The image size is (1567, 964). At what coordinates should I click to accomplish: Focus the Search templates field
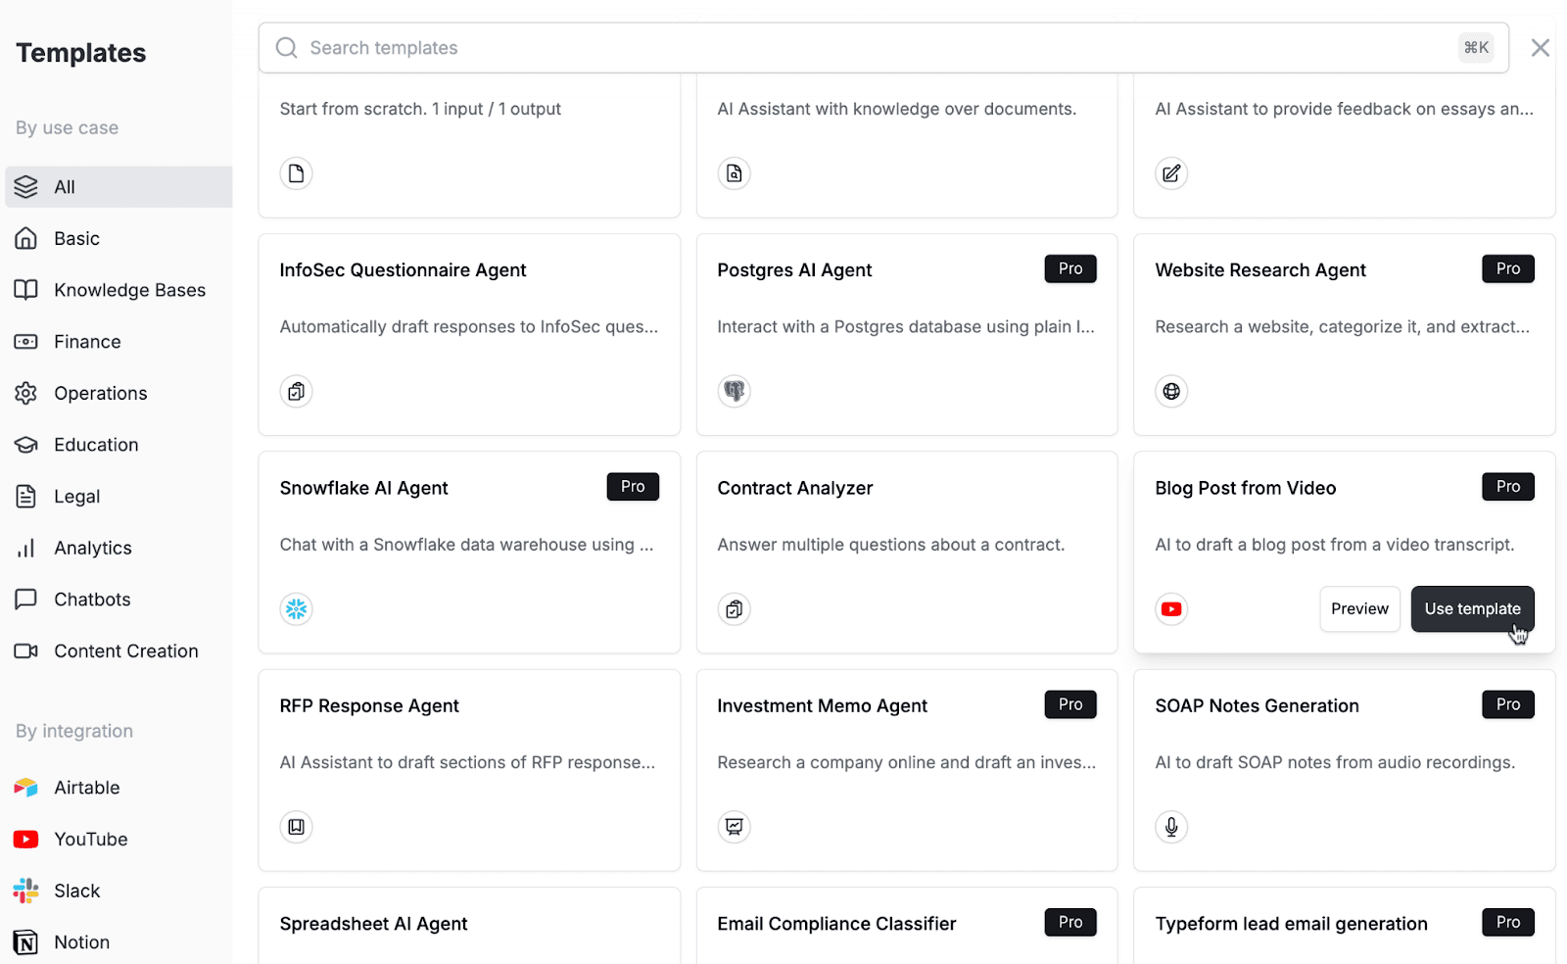[x=883, y=48]
